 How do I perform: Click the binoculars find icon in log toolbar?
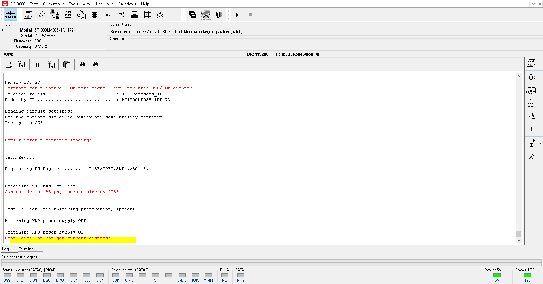(x=82, y=64)
